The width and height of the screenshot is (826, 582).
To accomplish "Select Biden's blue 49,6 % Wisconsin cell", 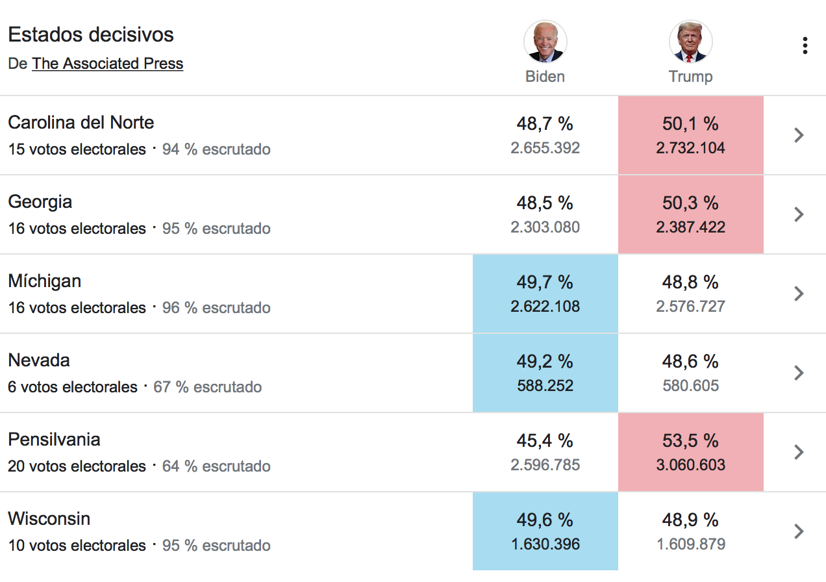I will coord(545,531).
